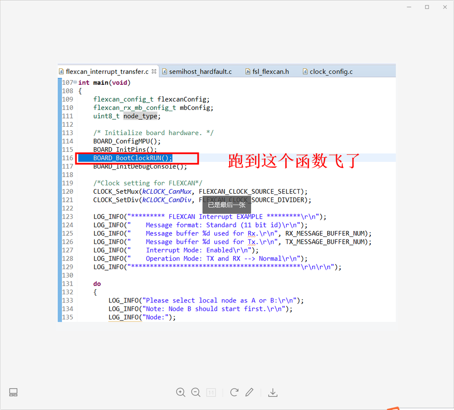Screen dimensions: 454x410
Task: Click 'Please select local node' log line
Action: point(206,300)
